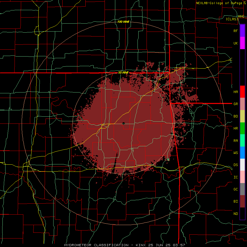247x247 pixels.
Task: Click the purple RF legend color swatch
Action: pos(242,31)
